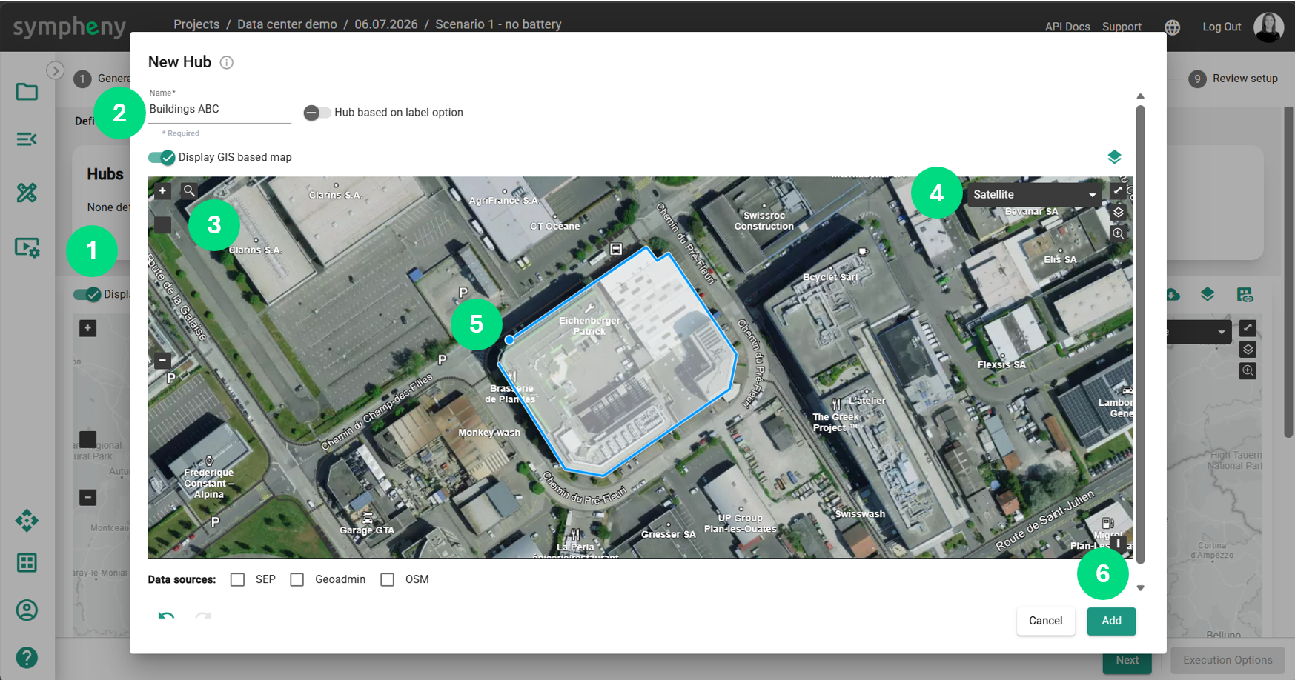Click fullscreen icon on background map
The height and width of the screenshot is (680, 1295).
(1248, 328)
